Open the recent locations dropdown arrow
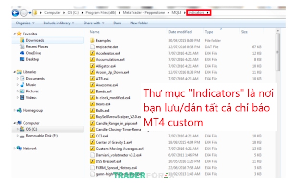Image resolution: width=288 pixels, height=183 pixels. tap(30, 13)
